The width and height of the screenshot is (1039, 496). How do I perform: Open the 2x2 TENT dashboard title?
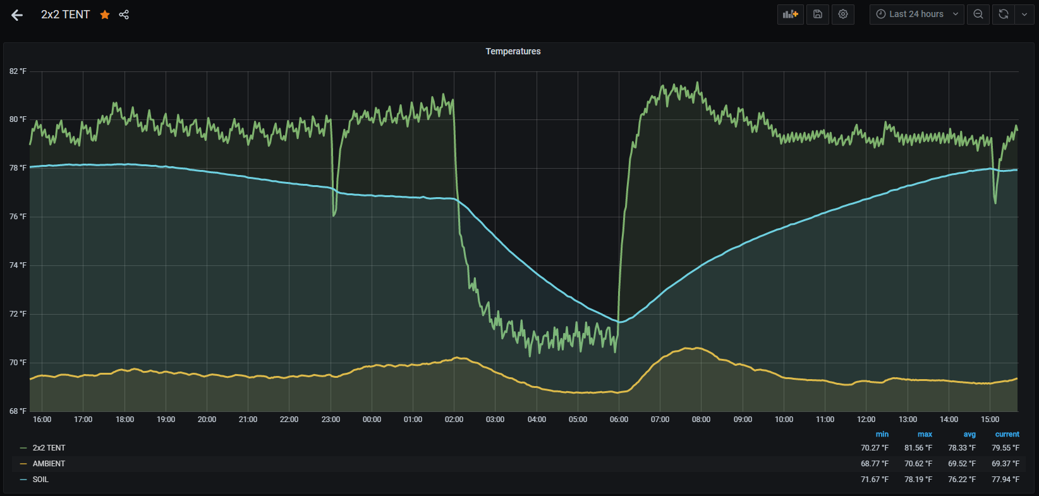(x=66, y=15)
